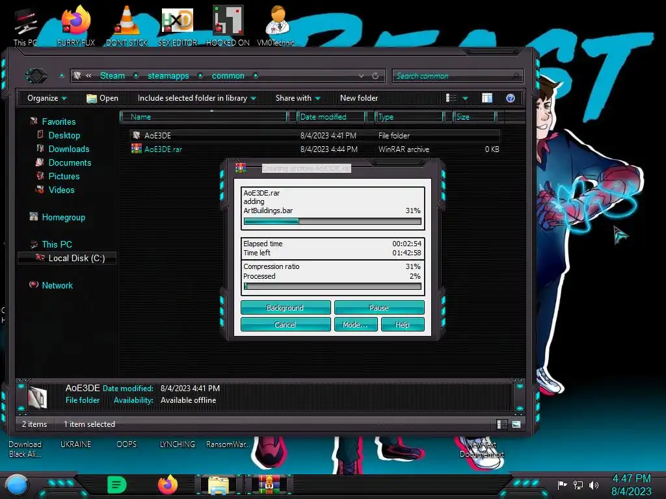Click the ArtBuildings.bar file progress bar
666x499 pixels.
[x=332, y=222]
